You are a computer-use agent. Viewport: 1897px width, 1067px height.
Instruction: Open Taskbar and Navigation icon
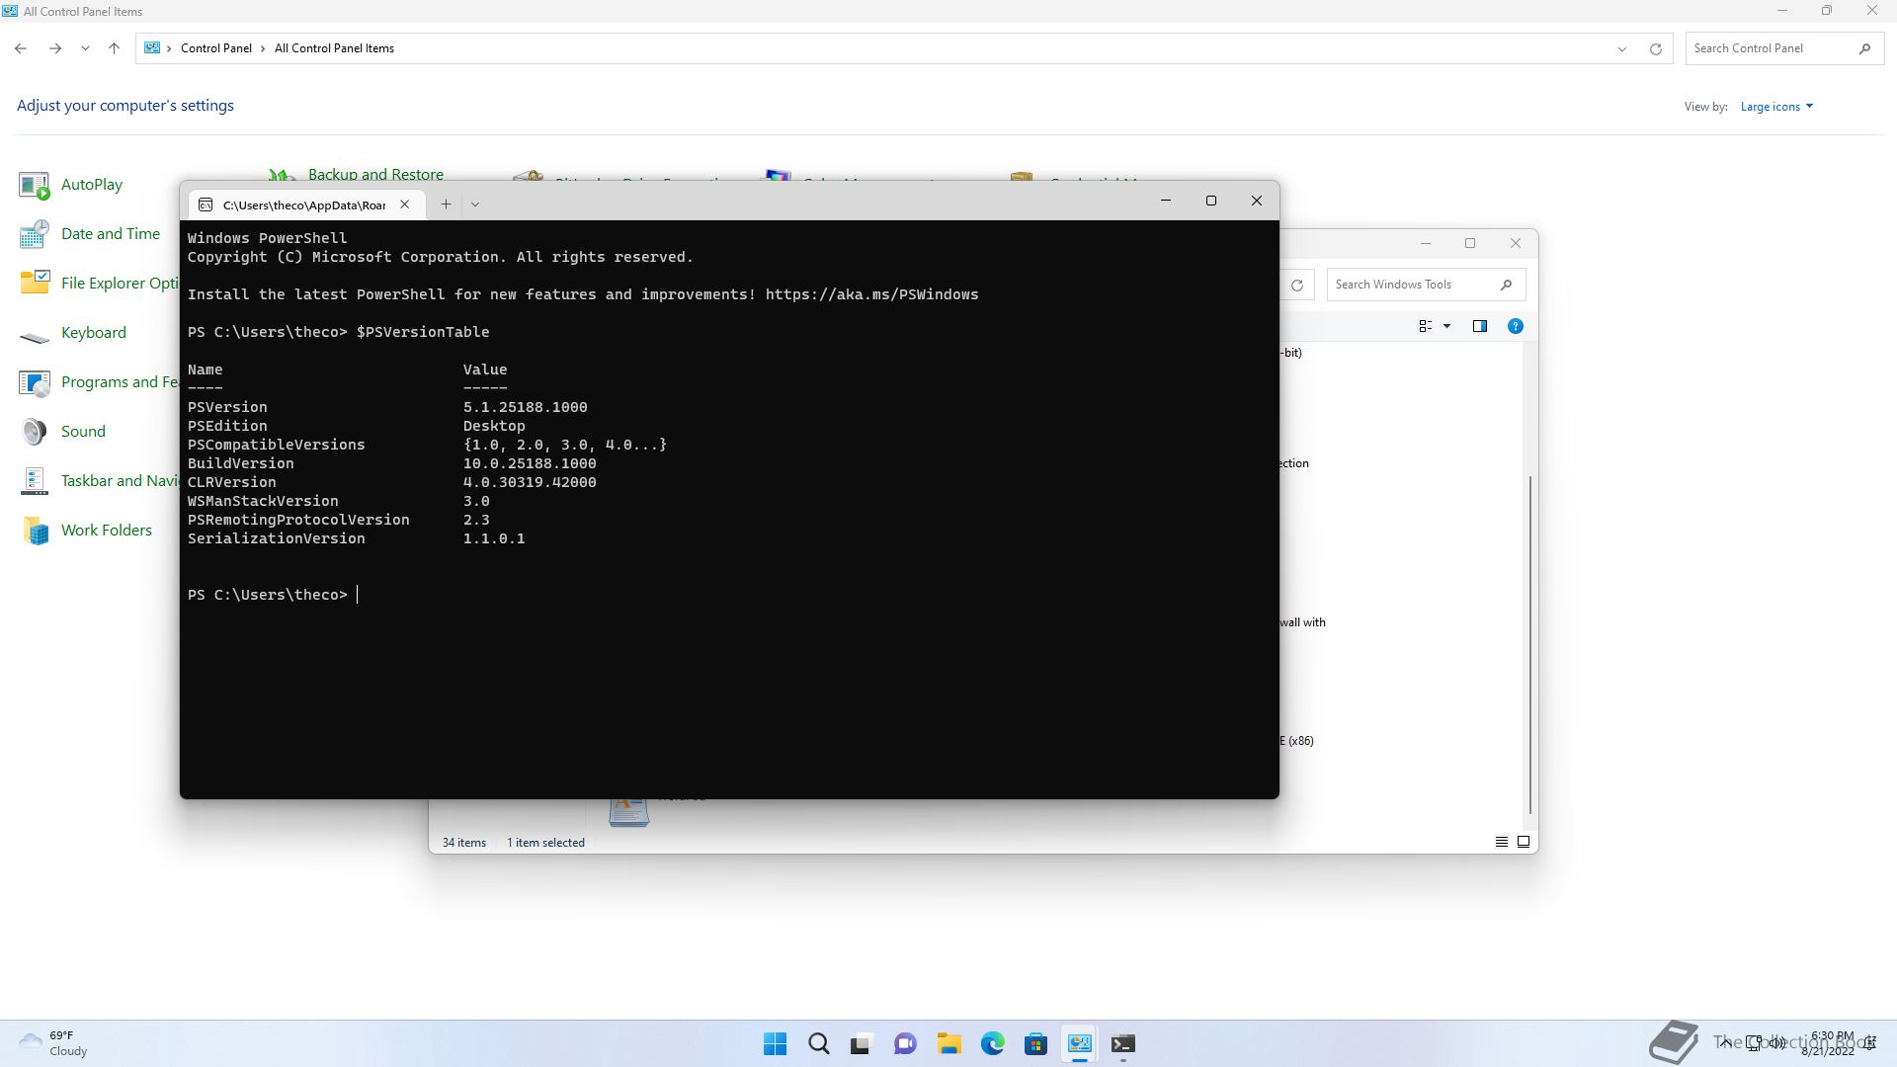[x=35, y=481]
